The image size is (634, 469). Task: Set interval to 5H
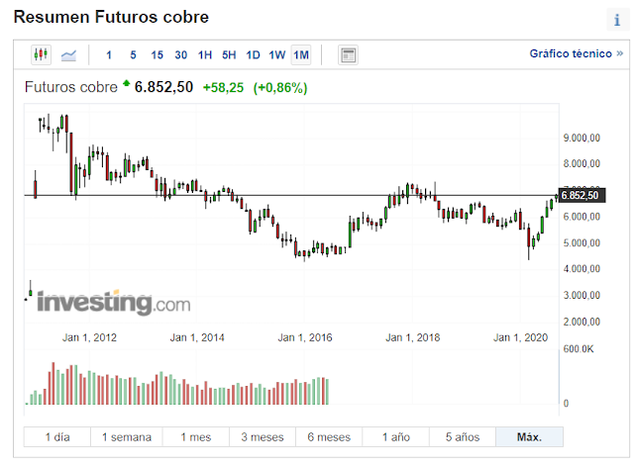coord(229,54)
